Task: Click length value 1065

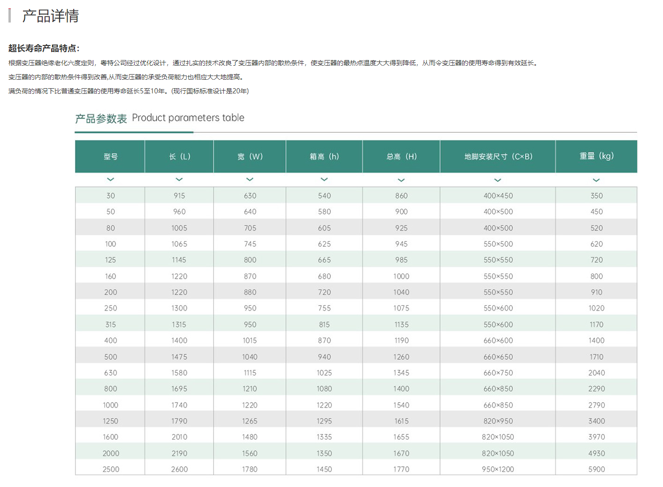Action: coord(179,244)
